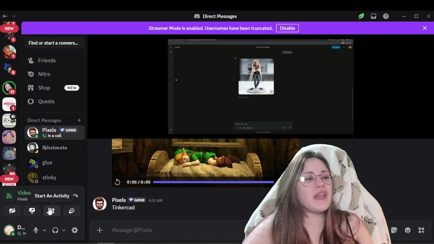The width and height of the screenshot is (434, 244).
Task: Open the white and pink server icon
Action: pos(9,104)
